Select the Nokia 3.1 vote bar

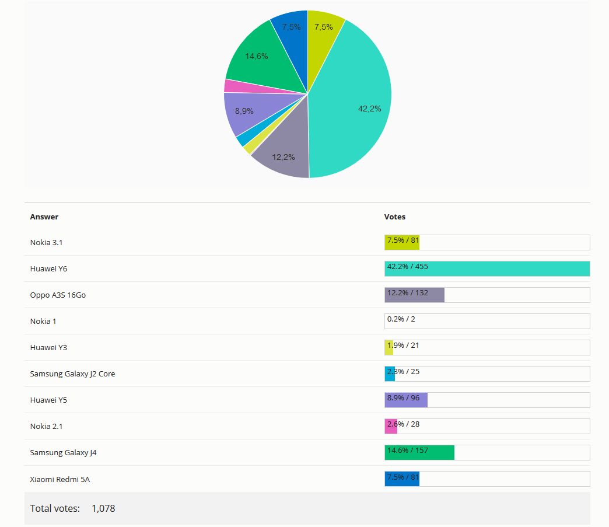[x=402, y=242]
